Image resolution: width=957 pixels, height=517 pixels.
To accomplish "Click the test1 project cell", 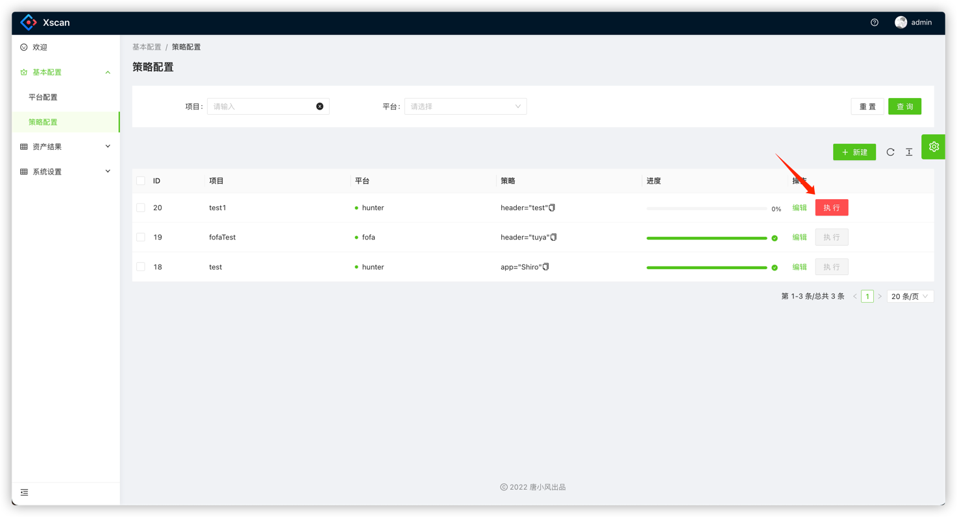I will (217, 208).
